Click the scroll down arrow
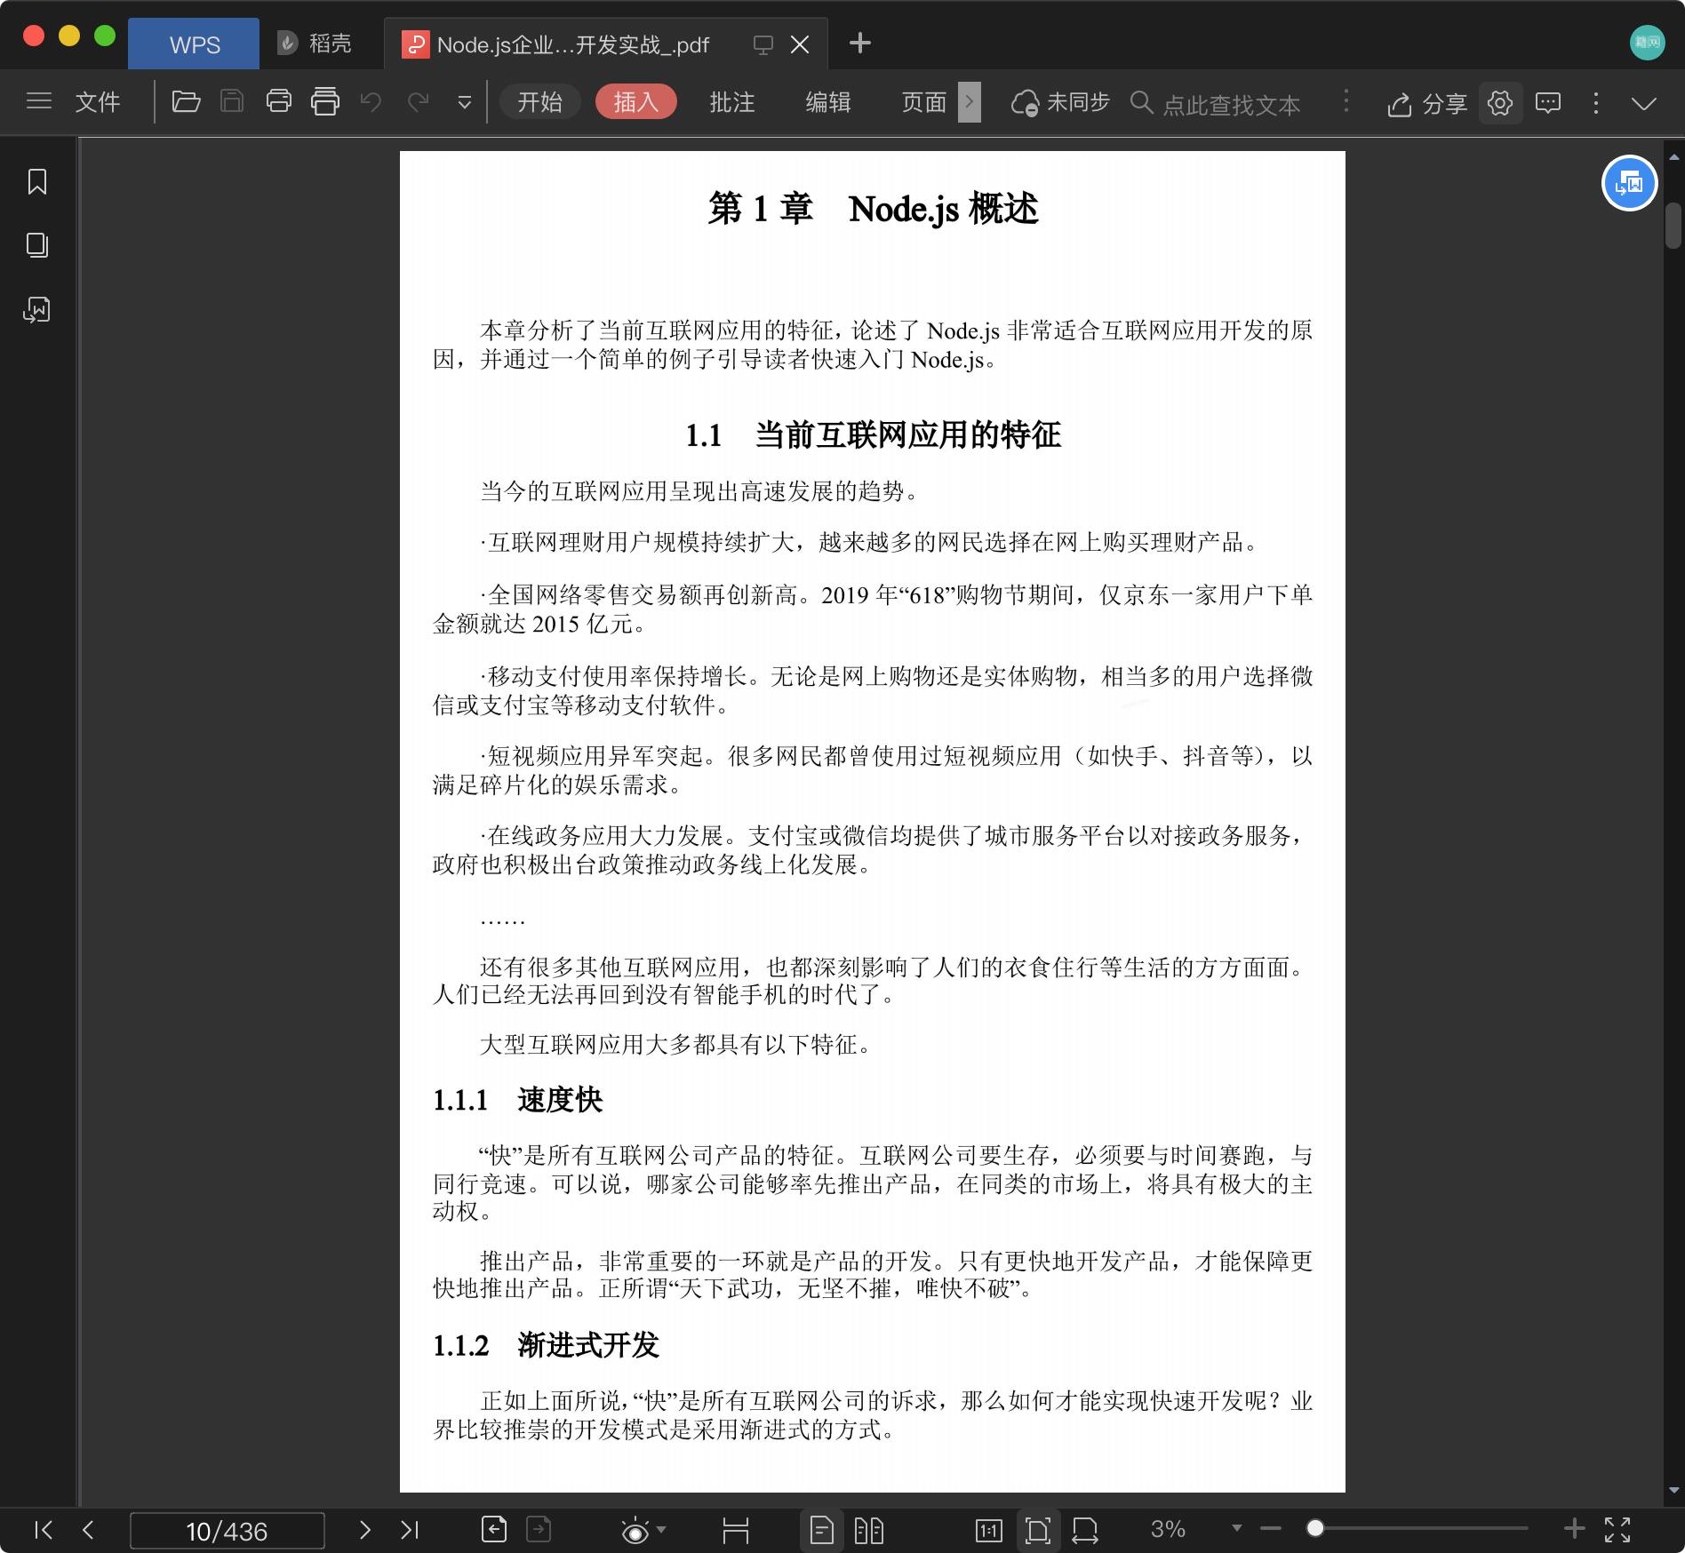Viewport: 1685px width, 1553px height. point(1673,1491)
